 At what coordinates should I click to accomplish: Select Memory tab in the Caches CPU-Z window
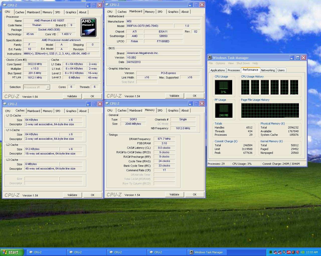(x=48, y=111)
